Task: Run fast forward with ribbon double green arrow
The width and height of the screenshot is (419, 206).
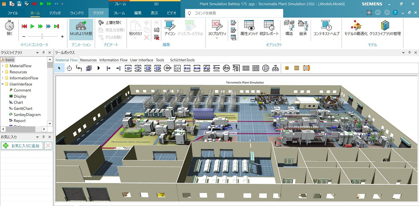Action: (x=40, y=26)
